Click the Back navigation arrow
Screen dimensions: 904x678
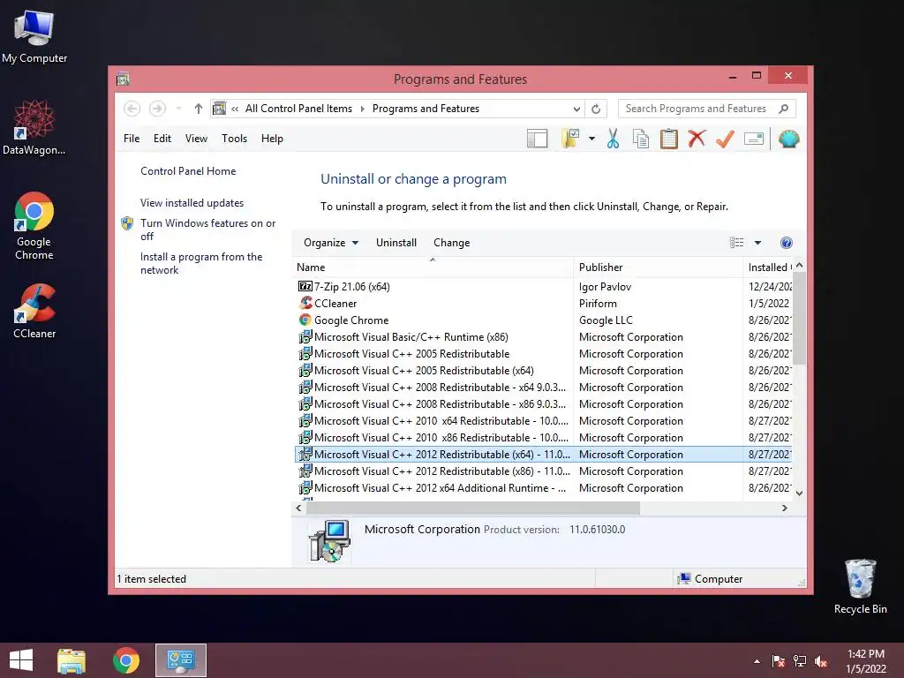[132, 109]
